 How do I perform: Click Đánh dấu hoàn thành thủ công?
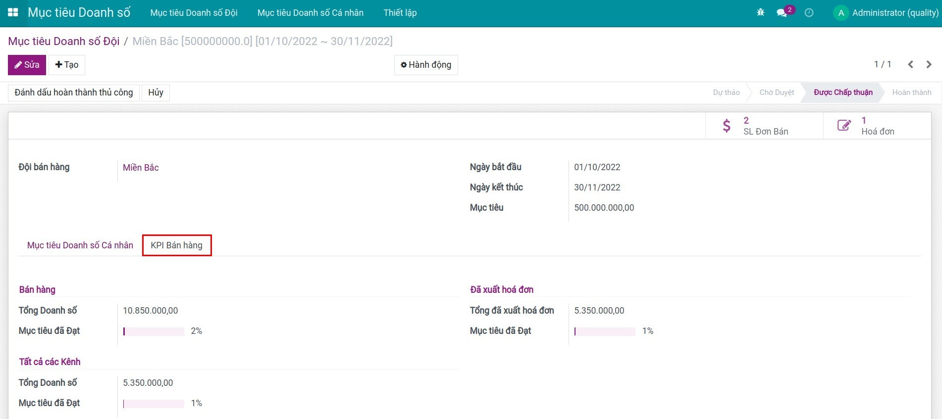point(74,93)
